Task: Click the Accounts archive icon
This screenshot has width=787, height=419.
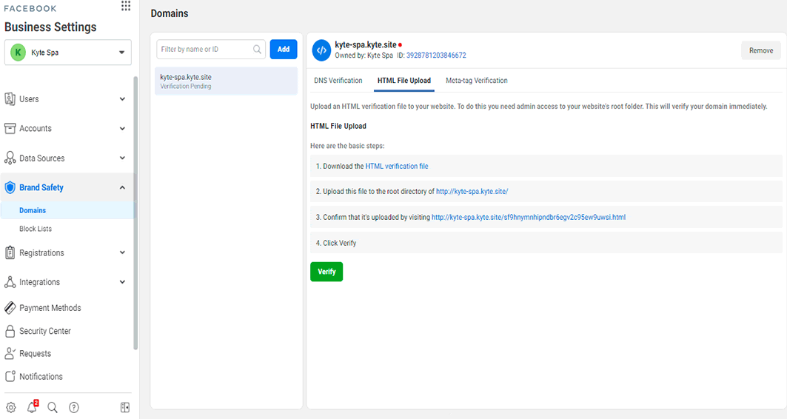Action: [x=10, y=129]
